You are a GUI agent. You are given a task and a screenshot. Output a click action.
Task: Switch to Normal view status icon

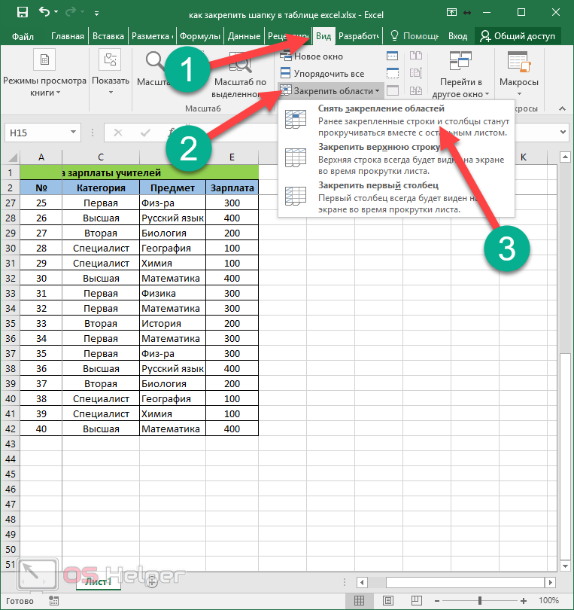[x=359, y=601]
